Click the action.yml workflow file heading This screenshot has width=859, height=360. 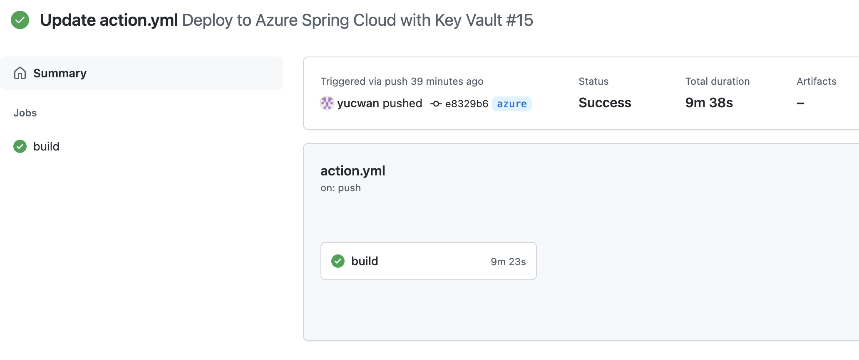[x=353, y=170]
